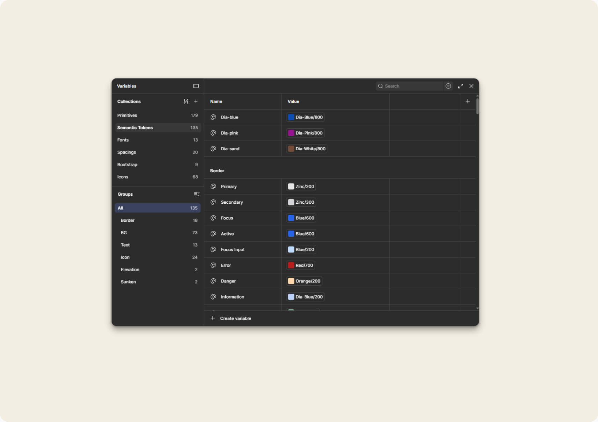598x422 pixels.
Task: Open the Fonts collection
Action: click(158, 140)
